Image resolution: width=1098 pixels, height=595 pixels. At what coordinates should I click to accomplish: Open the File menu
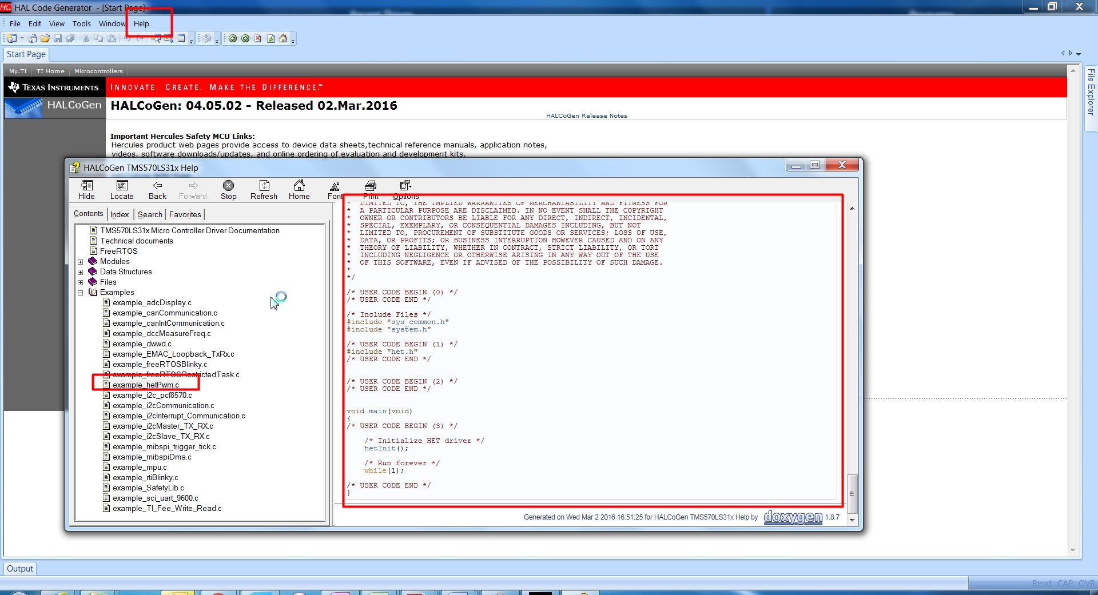tap(15, 23)
